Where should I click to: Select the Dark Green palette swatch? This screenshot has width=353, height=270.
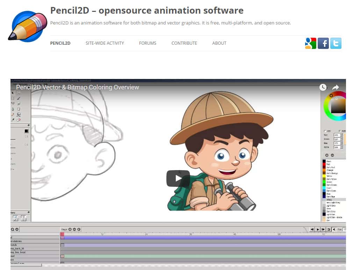tap(324, 185)
